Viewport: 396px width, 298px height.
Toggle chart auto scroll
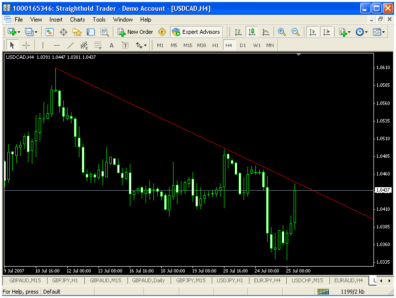(312, 32)
